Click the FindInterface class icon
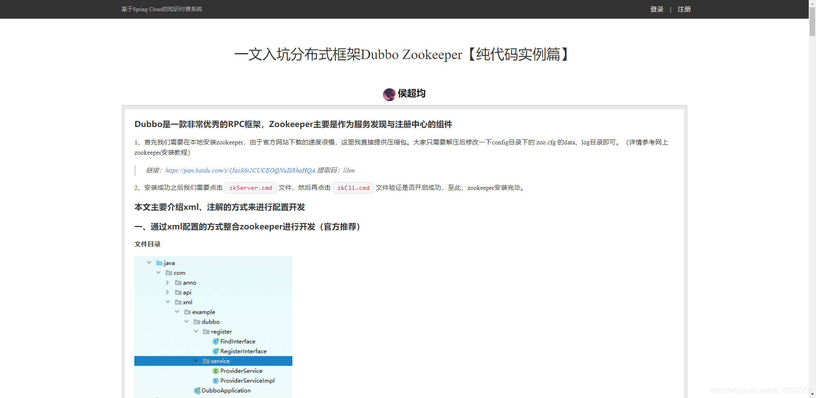 click(x=215, y=342)
